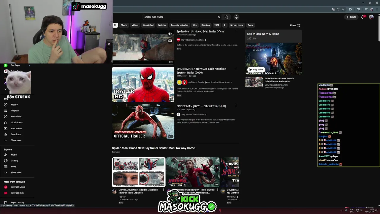Select the 2002 filter chip

[217, 25]
